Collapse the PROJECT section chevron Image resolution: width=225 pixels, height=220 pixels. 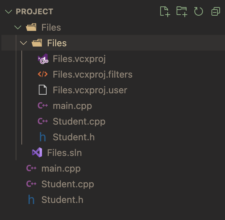click(9, 11)
